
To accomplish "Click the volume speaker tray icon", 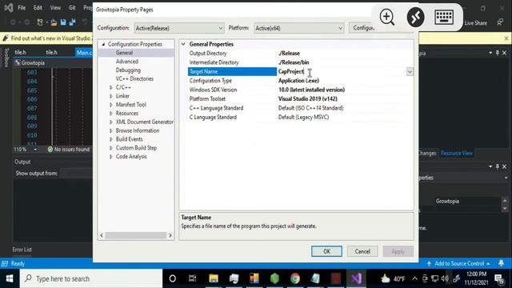I will tap(445, 278).
